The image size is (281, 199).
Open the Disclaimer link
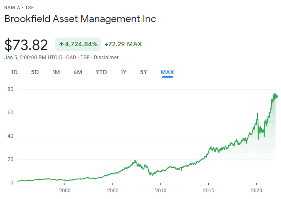pyautogui.click(x=106, y=58)
